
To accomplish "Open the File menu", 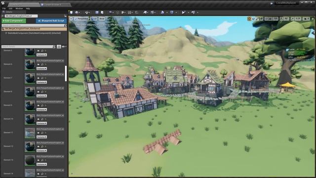I will (x=4, y=9).
